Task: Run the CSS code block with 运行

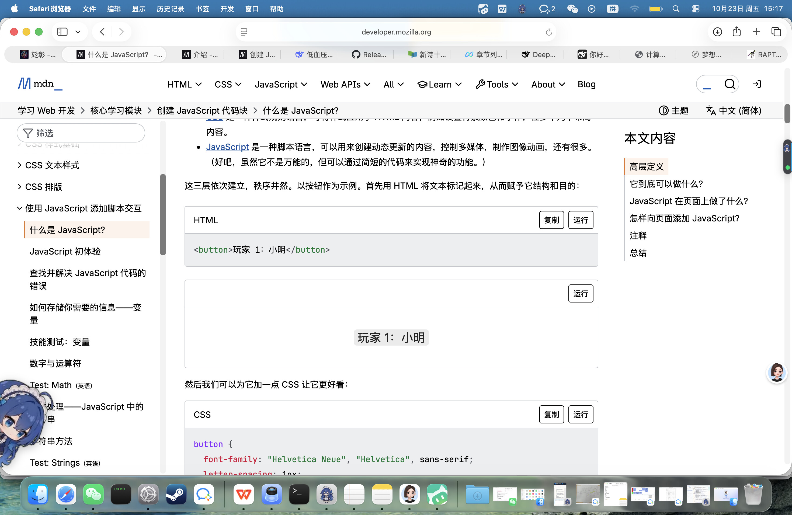Action: [x=581, y=414]
